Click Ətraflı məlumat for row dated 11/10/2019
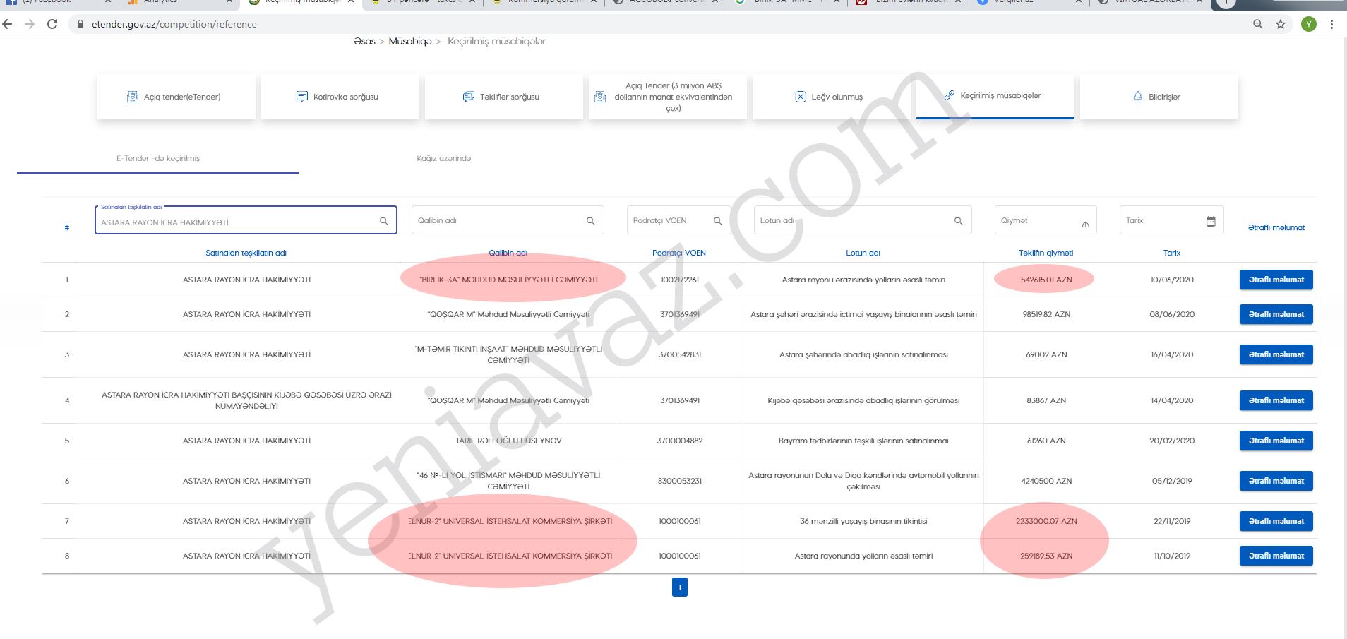The image size is (1347, 639). [x=1276, y=556]
